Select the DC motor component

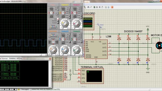click(x=159, y=45)
